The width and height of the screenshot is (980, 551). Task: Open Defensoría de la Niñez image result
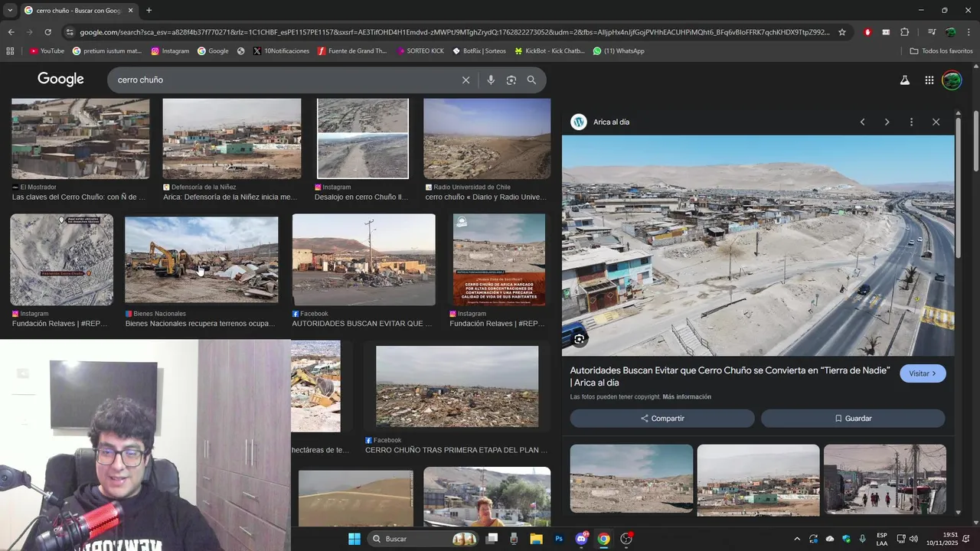(232, 139)
